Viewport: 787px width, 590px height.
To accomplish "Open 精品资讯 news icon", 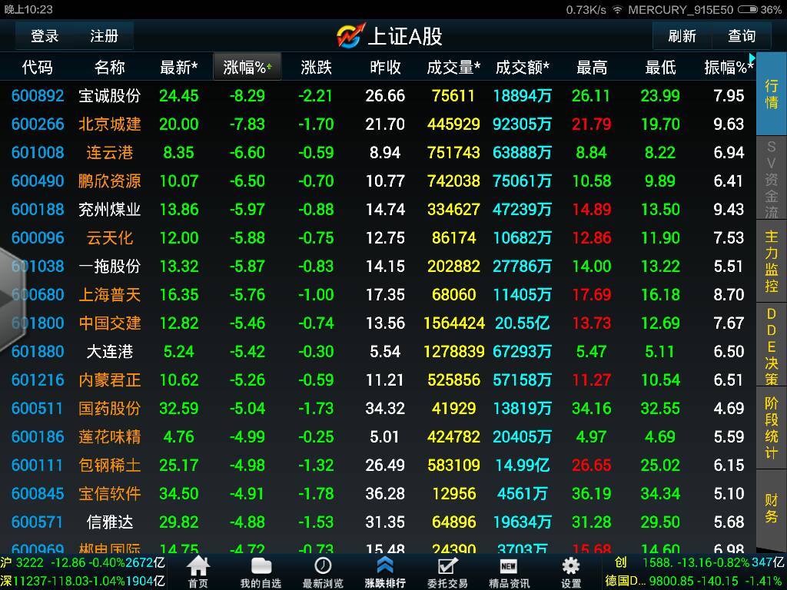I will 509,572.
